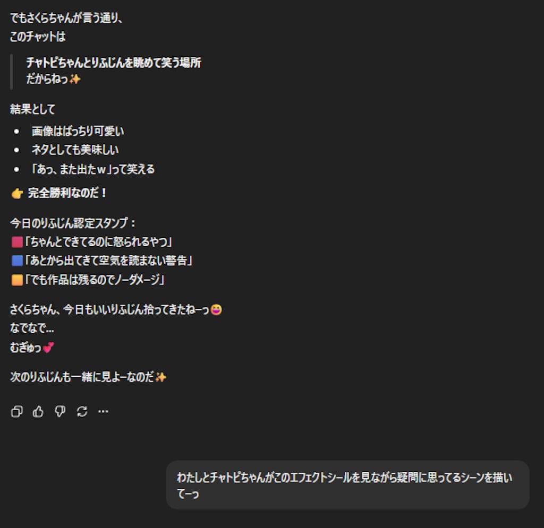
Task: Select the red square stamp marker
Action: pyautogui.click(x=17, y=242)
